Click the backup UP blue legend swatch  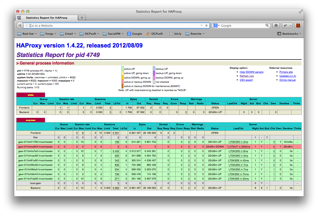pyautogui.click(x=154, y=69)
